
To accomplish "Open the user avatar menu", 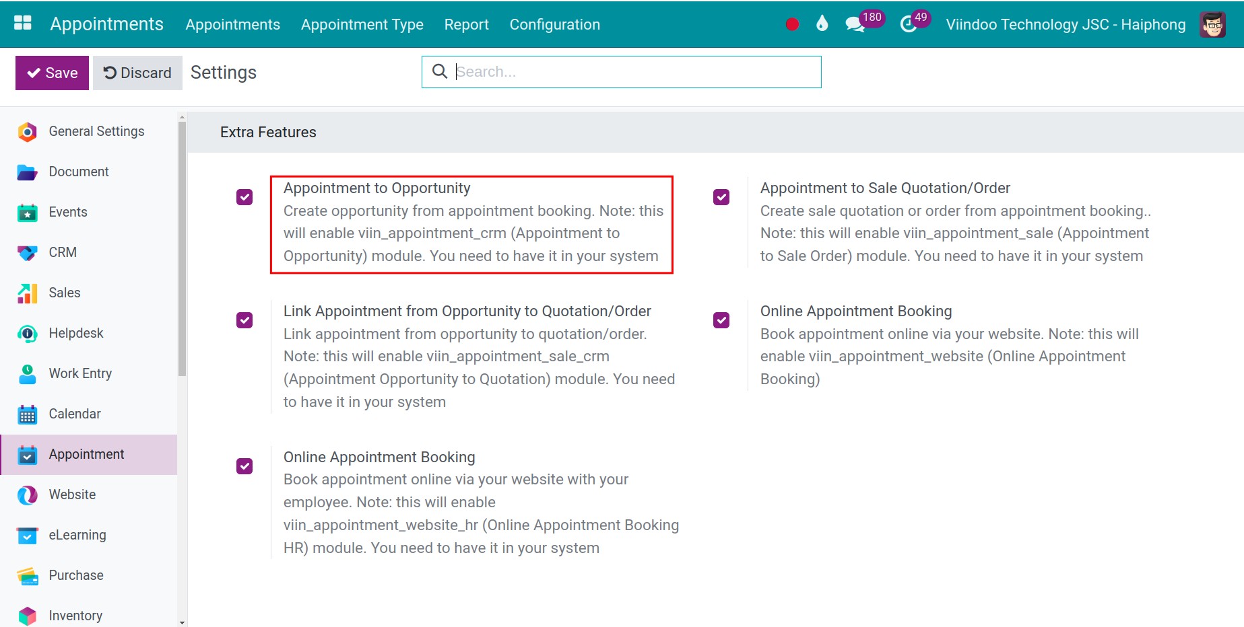I will pos(1212,24).
